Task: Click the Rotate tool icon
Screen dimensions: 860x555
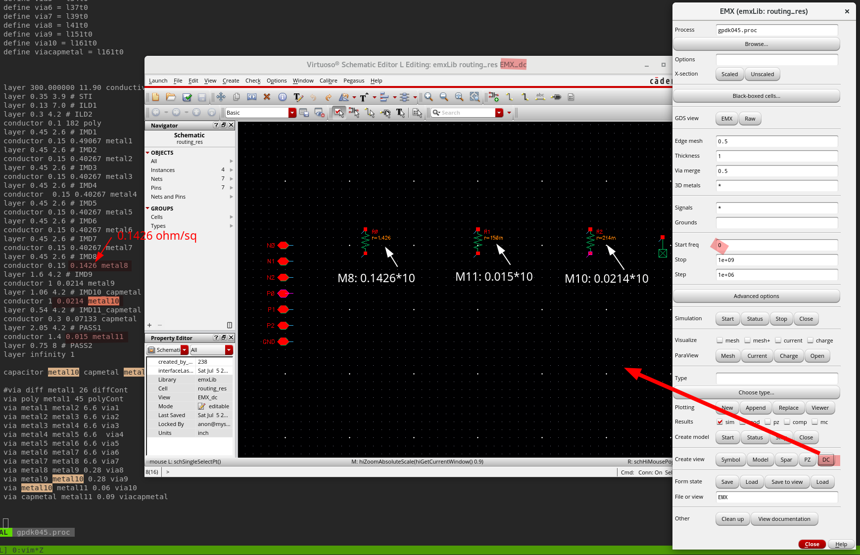Action: [x=343, y=97]
